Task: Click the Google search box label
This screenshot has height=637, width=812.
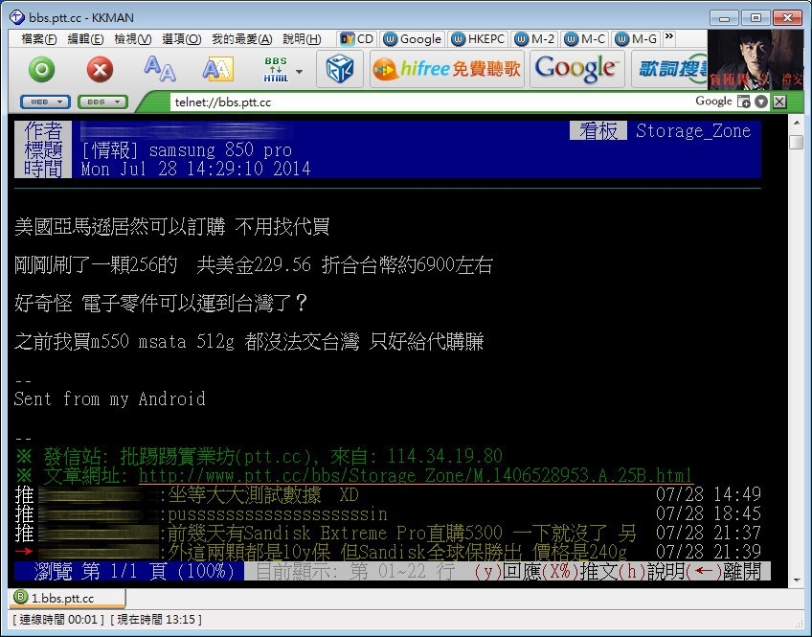Action: [x=713, y=101]
